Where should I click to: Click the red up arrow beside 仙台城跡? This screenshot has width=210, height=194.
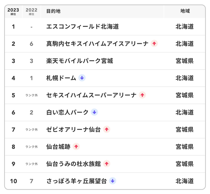pos(76,147)
